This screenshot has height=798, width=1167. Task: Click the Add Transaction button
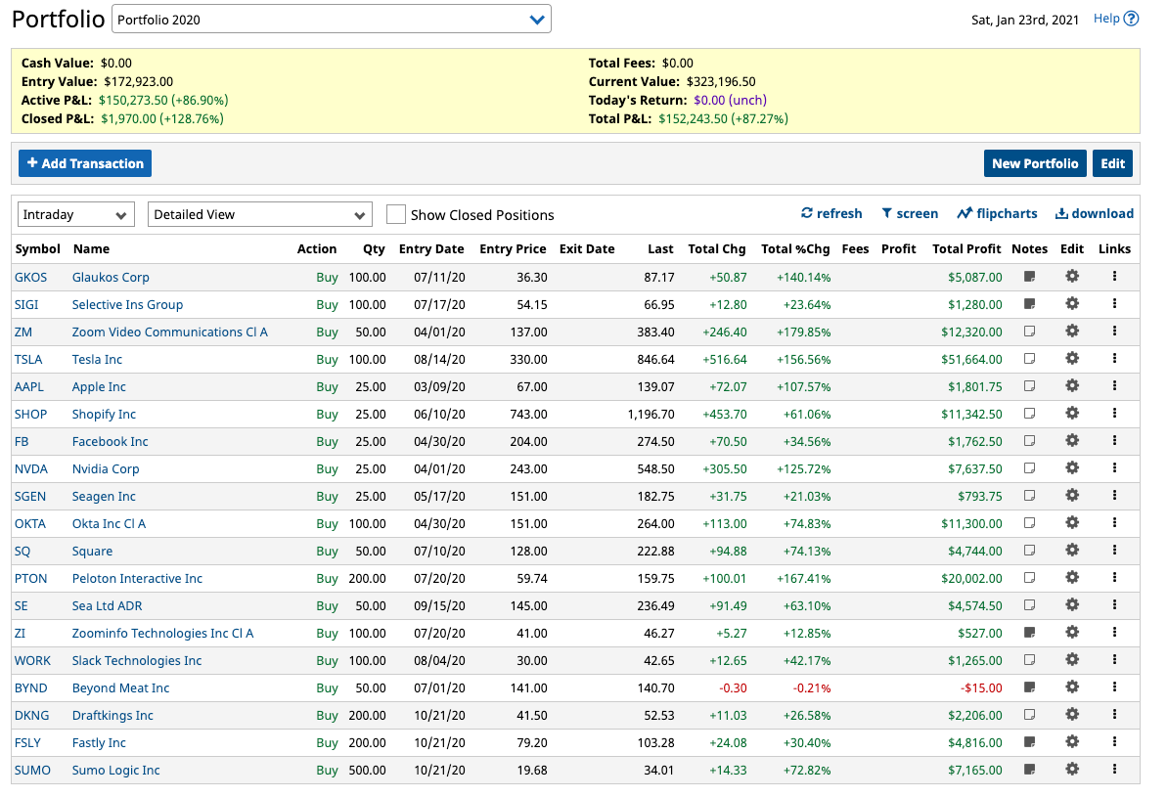[x=85, y=163]
